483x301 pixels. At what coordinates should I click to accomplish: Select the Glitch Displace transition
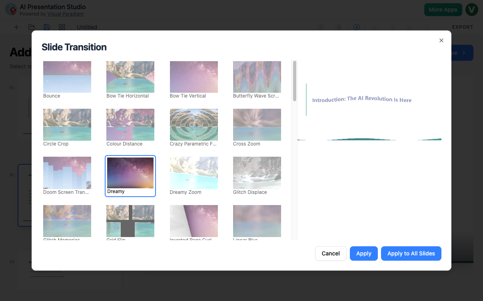257,173
